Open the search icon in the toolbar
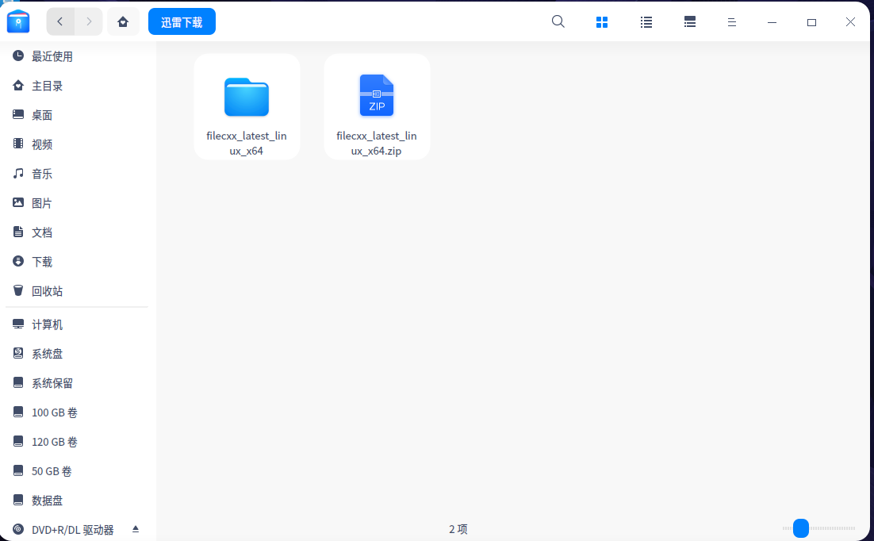Image resolution: width=874 pixels, height=541 pixels. 558,21
